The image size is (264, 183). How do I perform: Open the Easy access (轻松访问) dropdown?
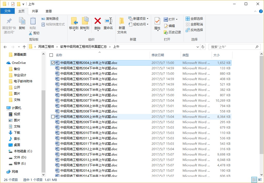tap(138, 24)
